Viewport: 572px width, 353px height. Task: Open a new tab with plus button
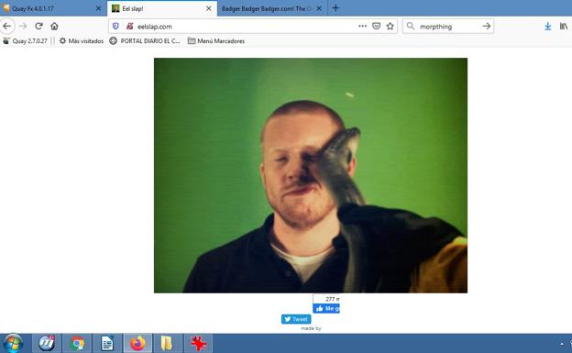coord(336,8)
